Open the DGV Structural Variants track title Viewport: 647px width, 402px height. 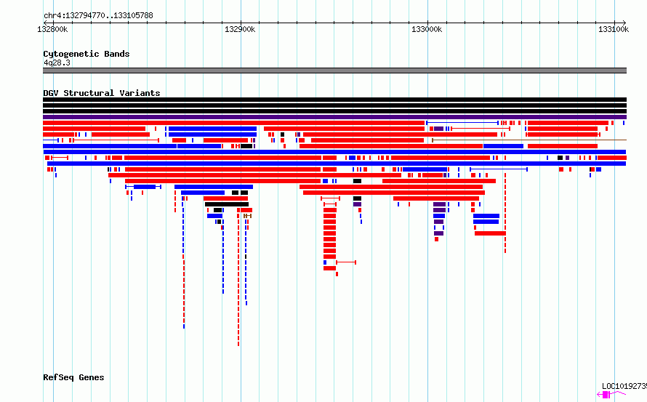click(x=102, y=93)
